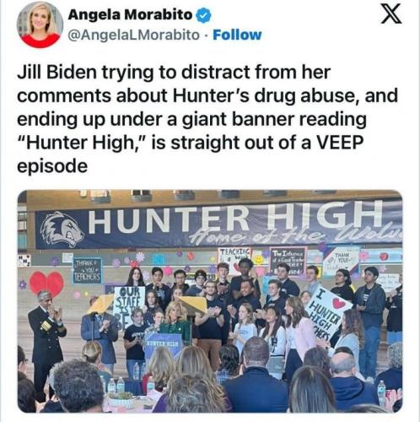Click the Thank You Teachers chalkboard sign
This screenshot has width=420, height=422.
click(x=87, y=270)
